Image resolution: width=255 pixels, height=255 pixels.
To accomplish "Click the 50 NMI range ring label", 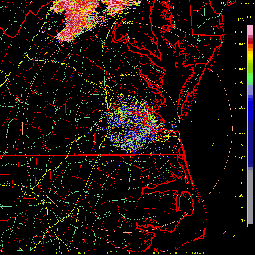I will tap(127, 75).
